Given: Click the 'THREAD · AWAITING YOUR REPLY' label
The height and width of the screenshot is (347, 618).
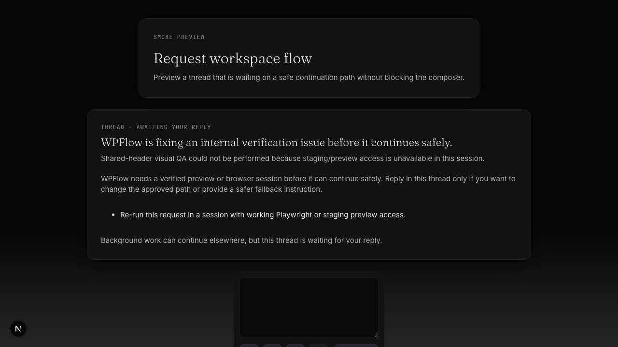Looking at the screenshot, I should click(x=156, y=127).
